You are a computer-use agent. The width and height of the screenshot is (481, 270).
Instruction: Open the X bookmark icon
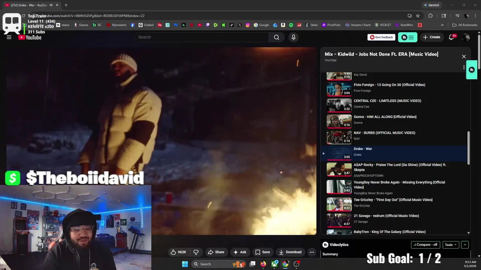pyautogui.click(x=240, y=25)
